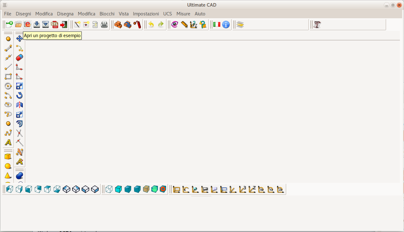Click the yellow Undo arrow
Image resolution: width=404 pixels, height=232 pixels.
151,25
